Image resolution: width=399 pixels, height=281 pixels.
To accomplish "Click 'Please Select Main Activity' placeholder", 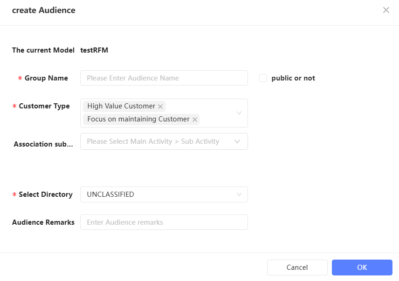I will pos(153,141).
